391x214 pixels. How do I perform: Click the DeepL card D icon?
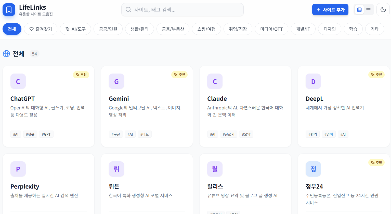(313, 81)
